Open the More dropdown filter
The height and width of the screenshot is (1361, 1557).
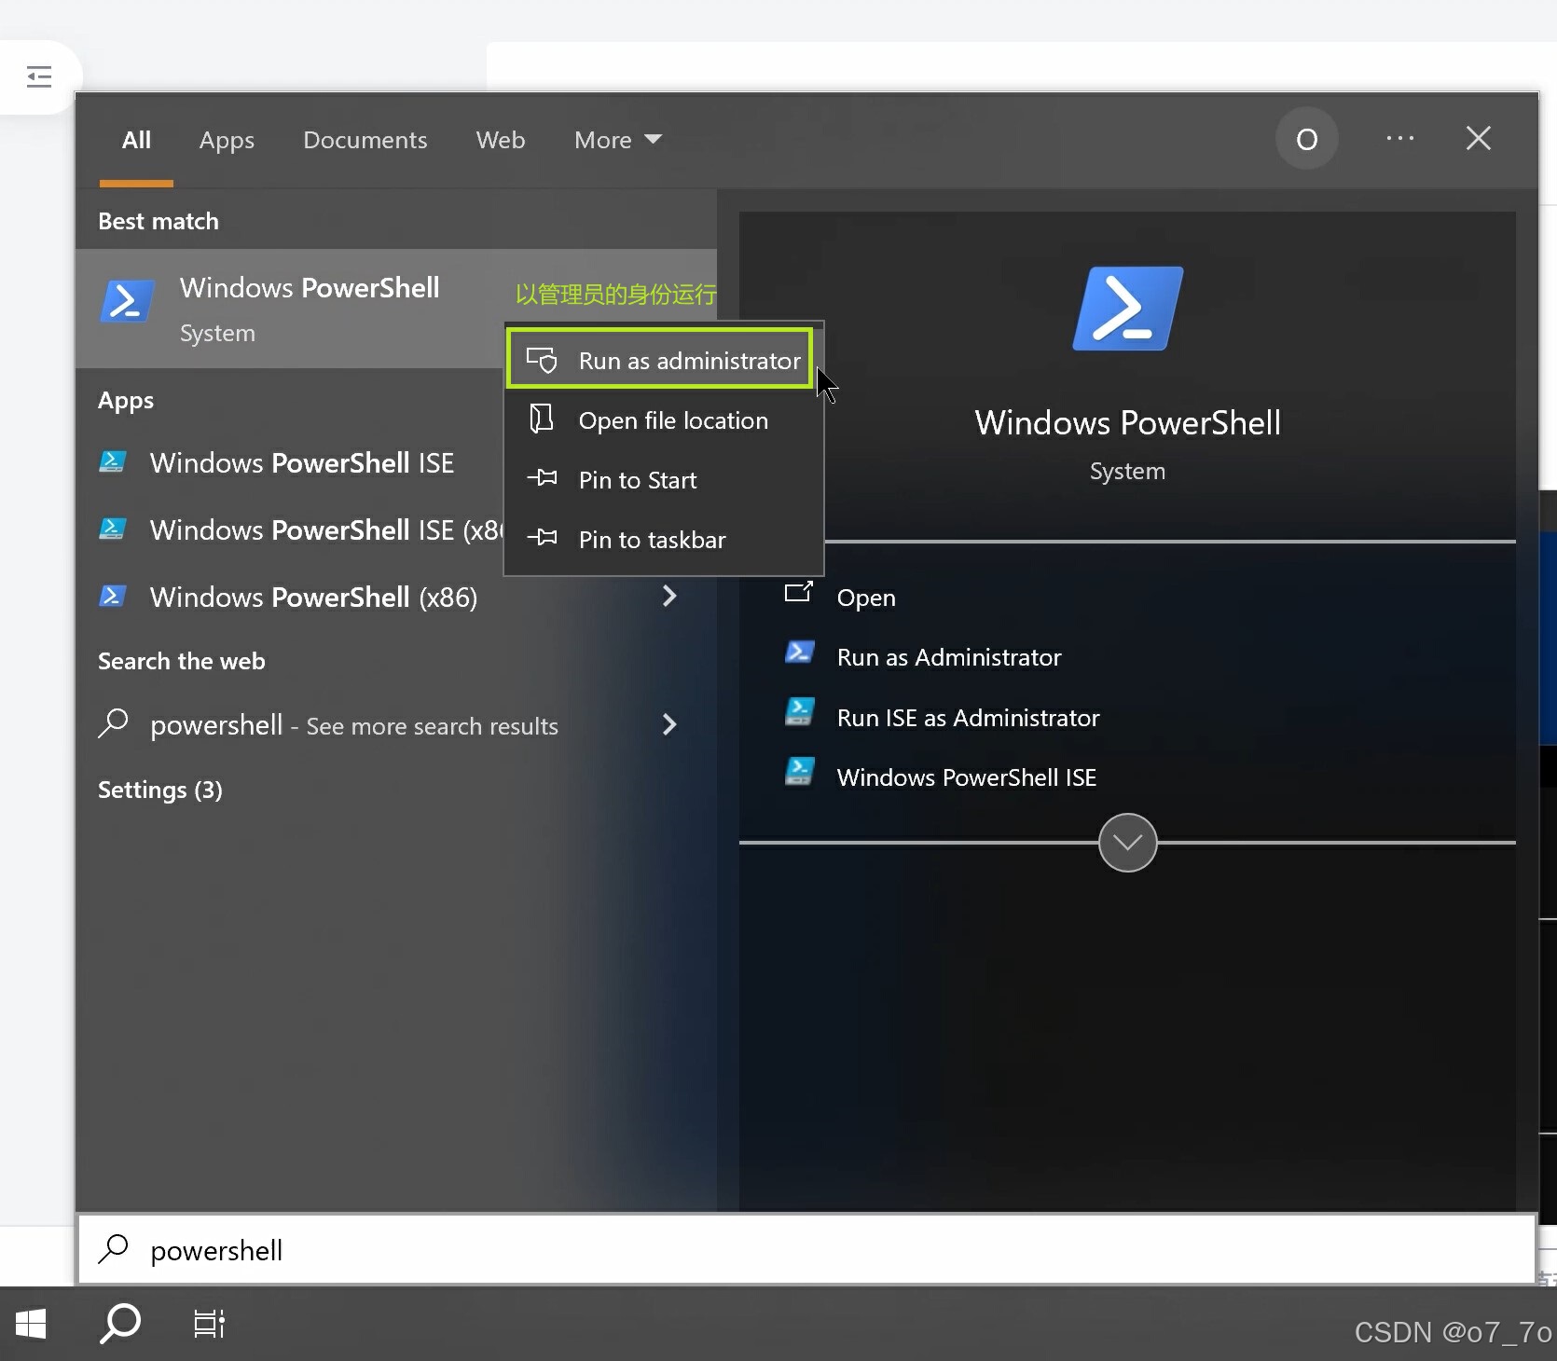point(617,140)
